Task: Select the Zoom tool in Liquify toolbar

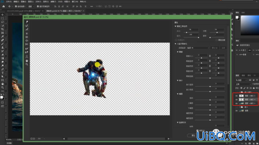Action: [x=27, y=64]
